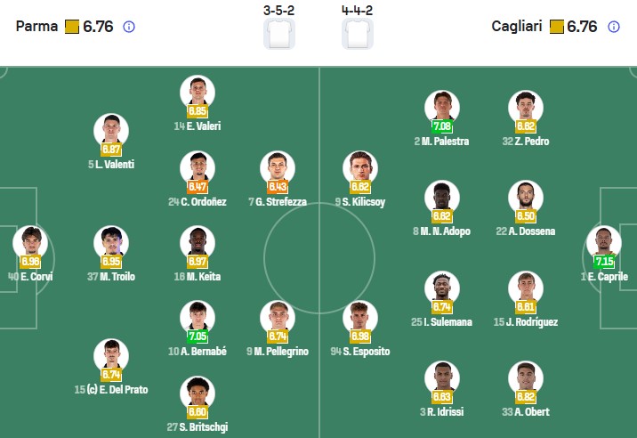
Task: Click the Z. Pedro name label
Action: tap(525, 142)
